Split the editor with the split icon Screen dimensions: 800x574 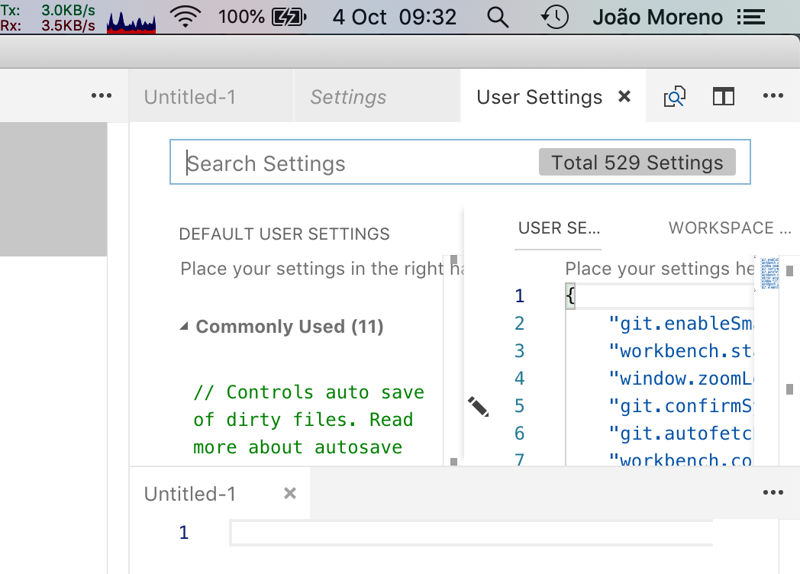point(722,96)
